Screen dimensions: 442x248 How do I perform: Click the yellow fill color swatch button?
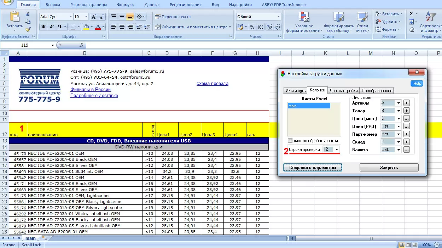click(x=86, y=27)
